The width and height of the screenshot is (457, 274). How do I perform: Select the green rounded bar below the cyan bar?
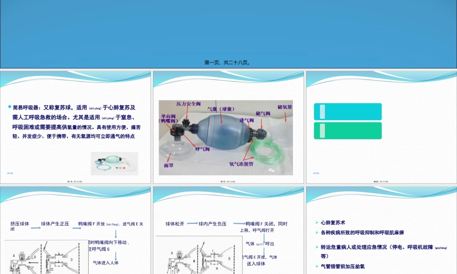pyautogui.click(x=347, y=130)
